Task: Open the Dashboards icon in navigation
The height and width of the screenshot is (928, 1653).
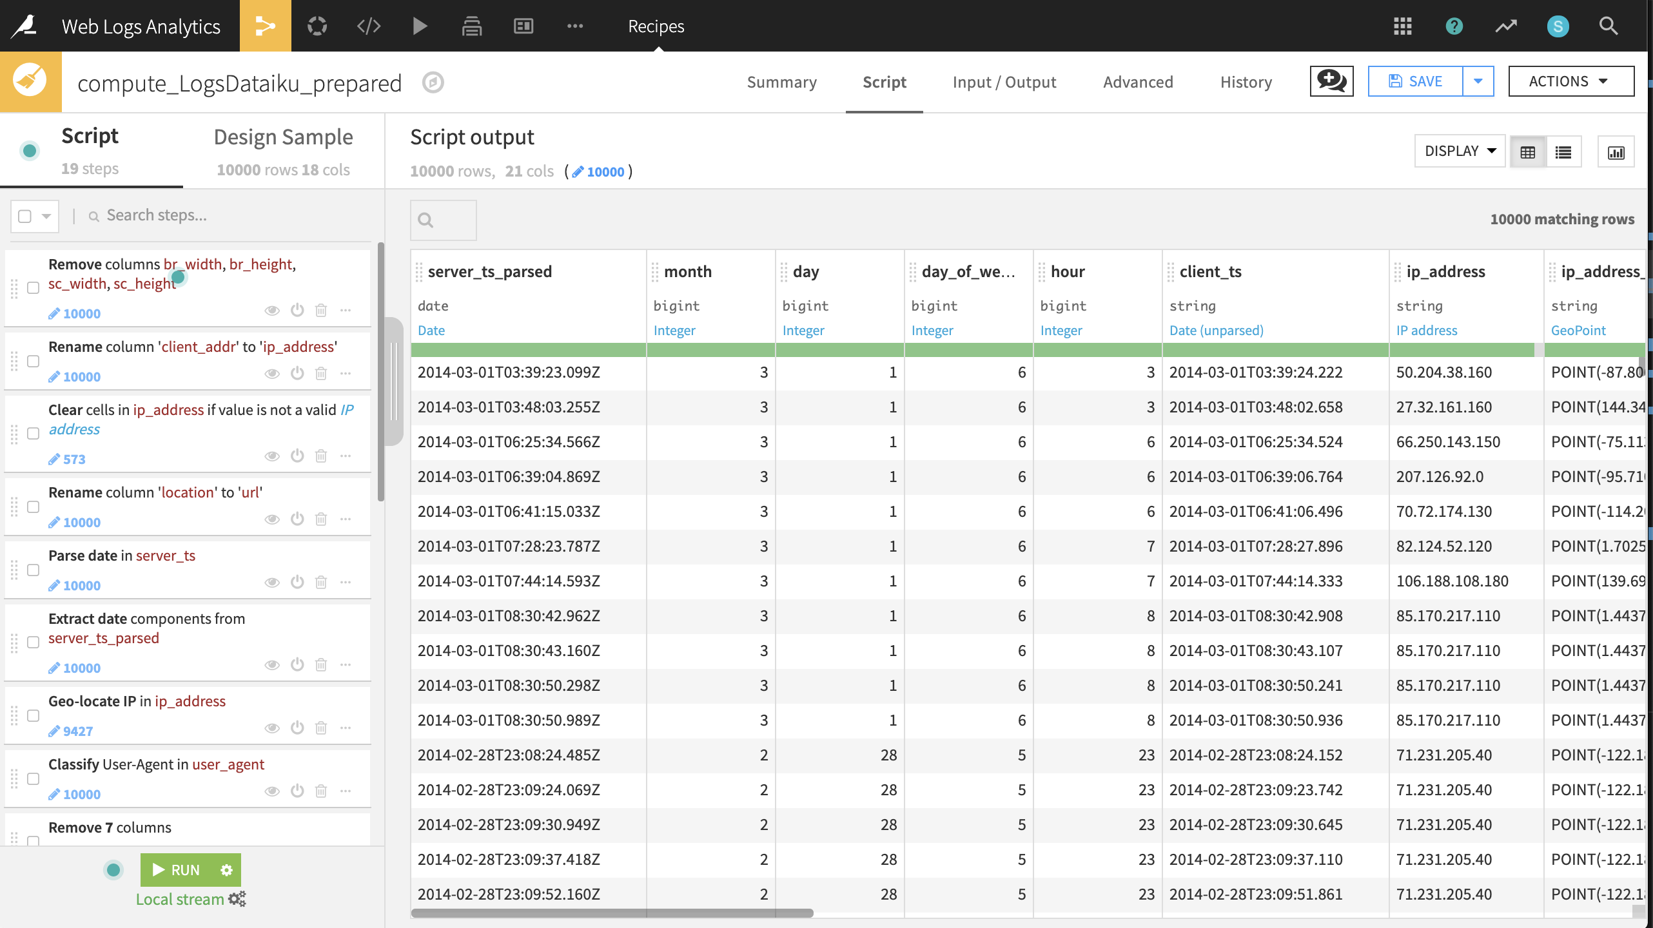Action: pyautogui.click(x=523, y=26)
